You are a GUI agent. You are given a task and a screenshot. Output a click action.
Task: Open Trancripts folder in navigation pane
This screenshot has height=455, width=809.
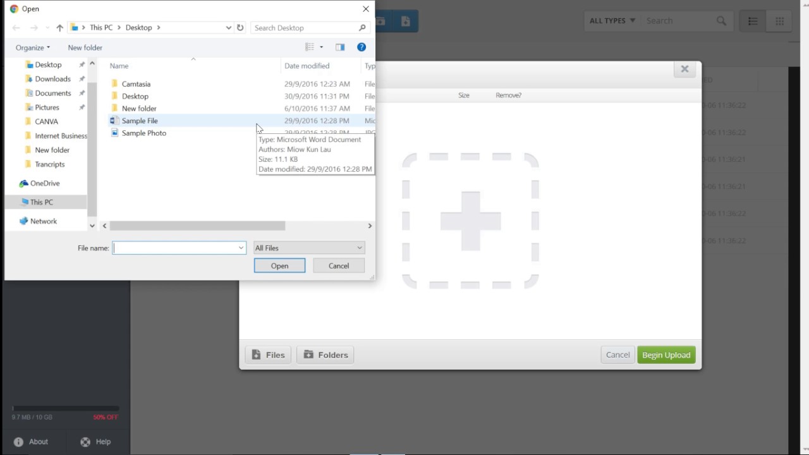click(x=49, y=164)
